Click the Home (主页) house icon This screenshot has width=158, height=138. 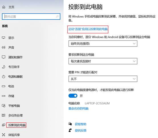[4, 7]
